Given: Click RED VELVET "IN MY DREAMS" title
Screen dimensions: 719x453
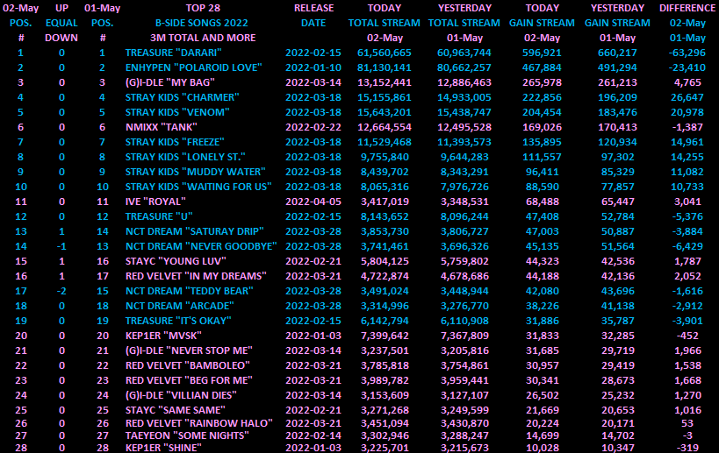Looking at the screenshot, I should tap(197, 276).
